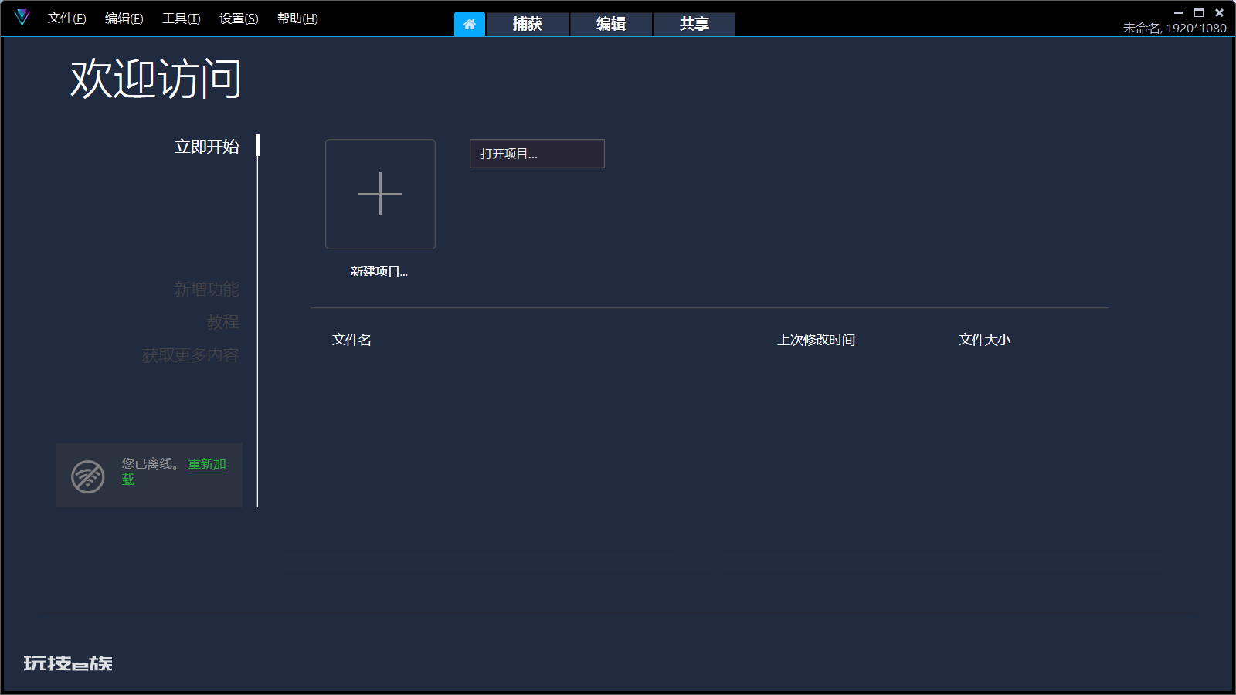The width and height of the screenshot is (1236, 695).
Task: Click the 重新加载 link
Action: tap(207, 464)
